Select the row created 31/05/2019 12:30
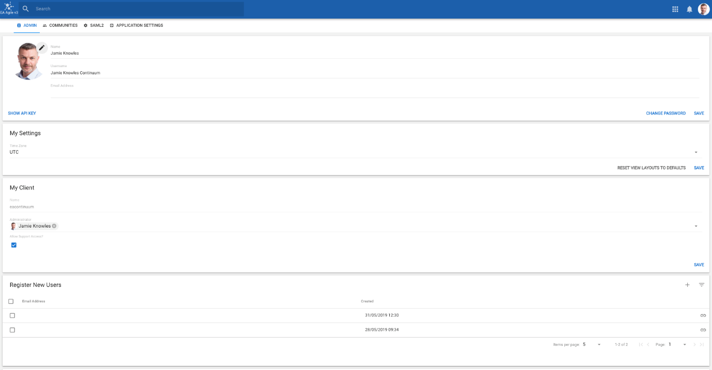The width and height of the screenshot is (712, 370). 12,315
